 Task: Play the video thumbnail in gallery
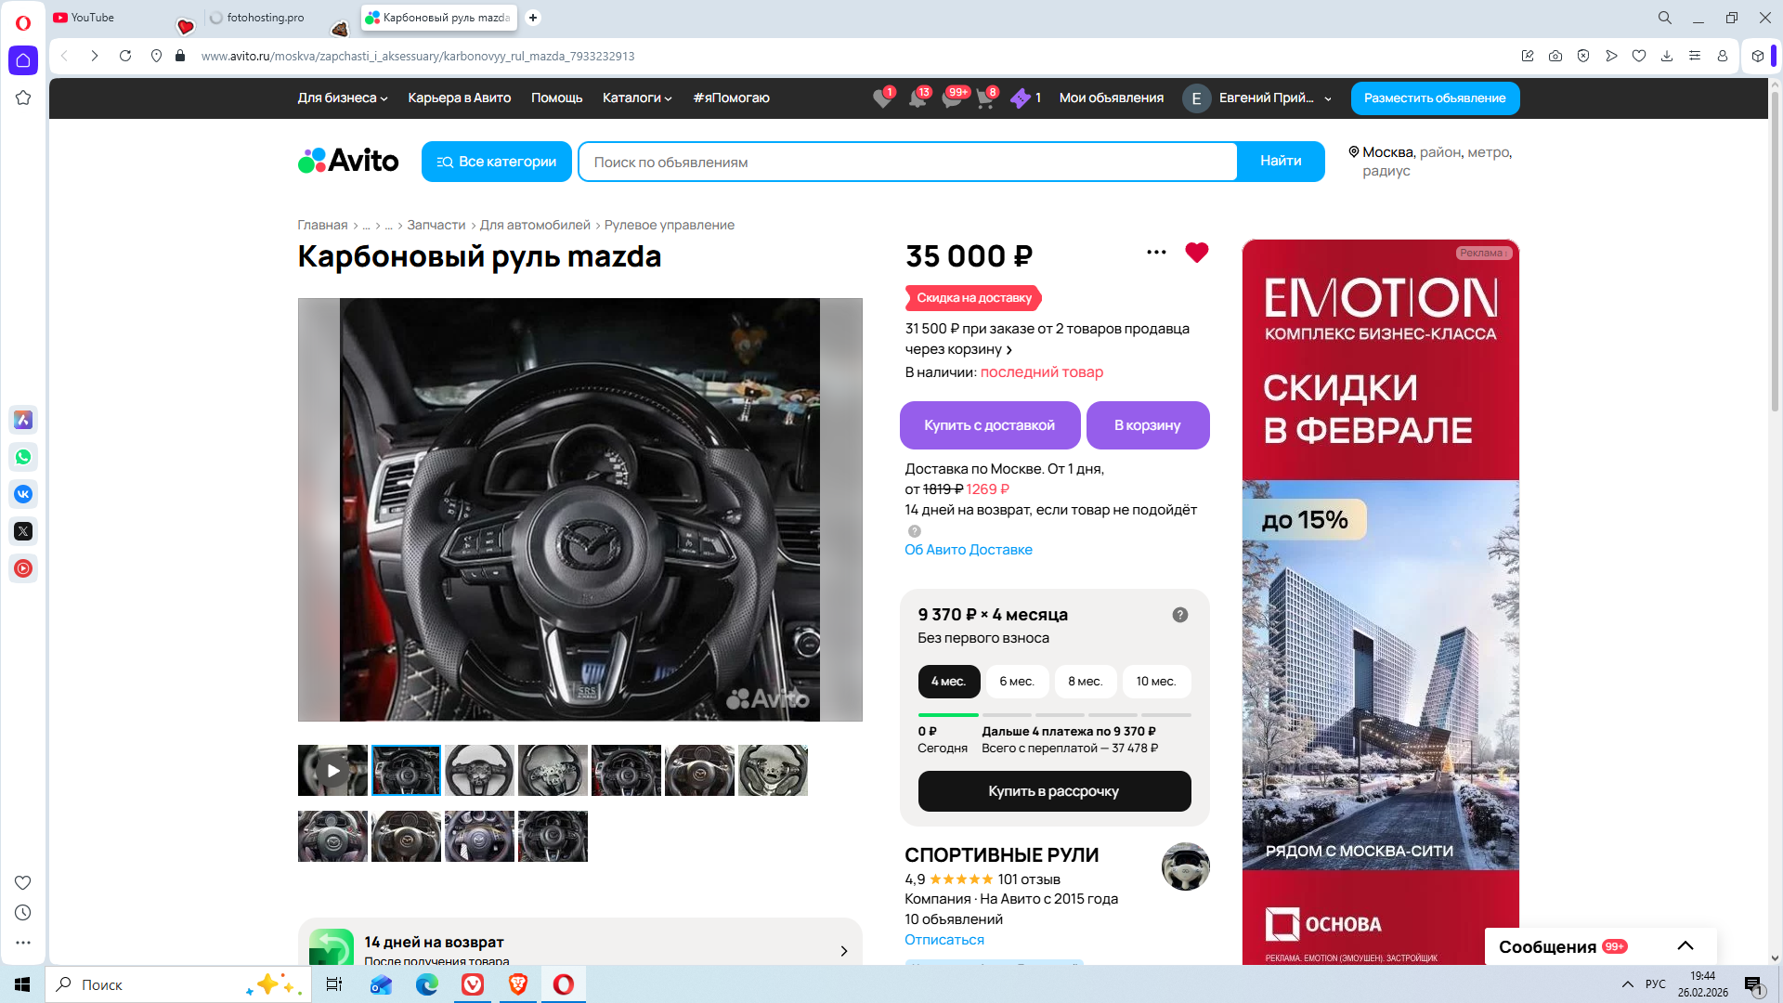pos(332,770)
